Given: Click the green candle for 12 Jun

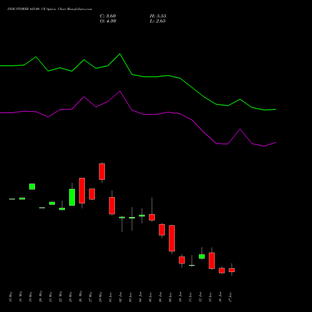Looking at the screenshot, I should click(202, 256).
